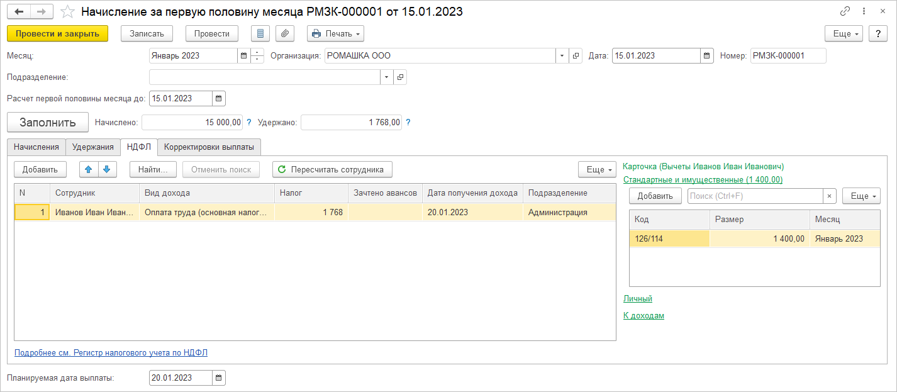Screen dimensions: 897x392
Task: Open the help button with the question mark
Action: click(877, 33)
